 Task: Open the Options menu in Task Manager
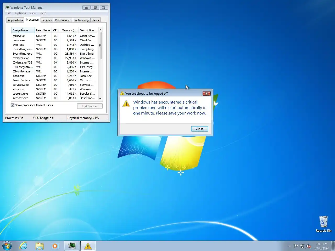(20, 13)
